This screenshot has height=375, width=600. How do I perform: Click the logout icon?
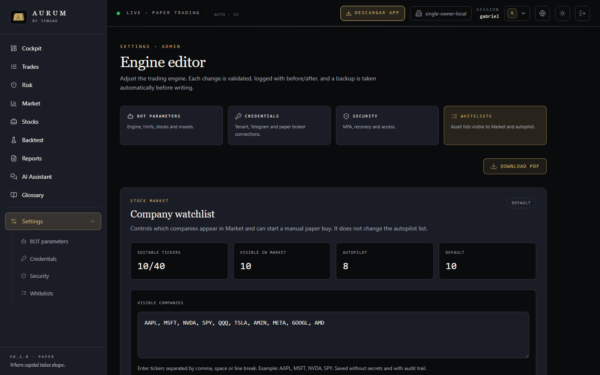tap(582, 13)
